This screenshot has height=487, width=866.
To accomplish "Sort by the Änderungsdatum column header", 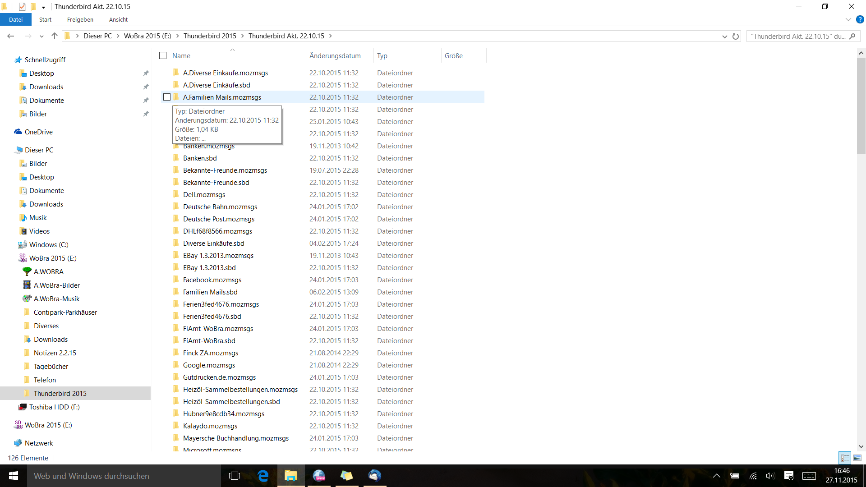I will pyautogui.click(x=335, y=55).
